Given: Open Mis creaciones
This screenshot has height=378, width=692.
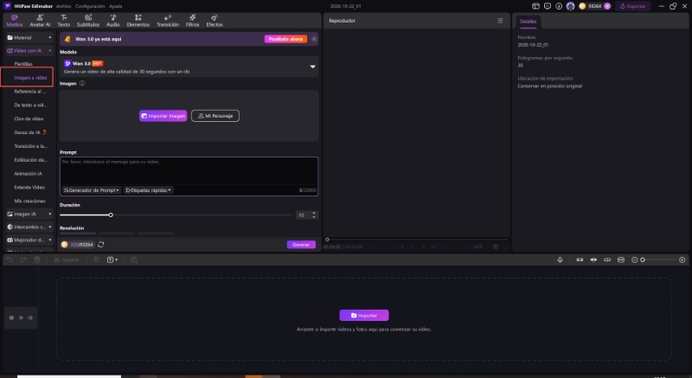Looking at the screenshot, I should pos(29,201).
